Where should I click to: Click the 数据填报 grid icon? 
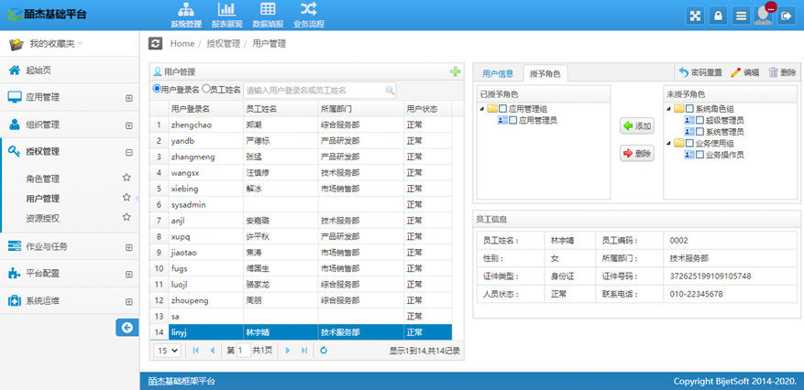(x=268, y=11)
